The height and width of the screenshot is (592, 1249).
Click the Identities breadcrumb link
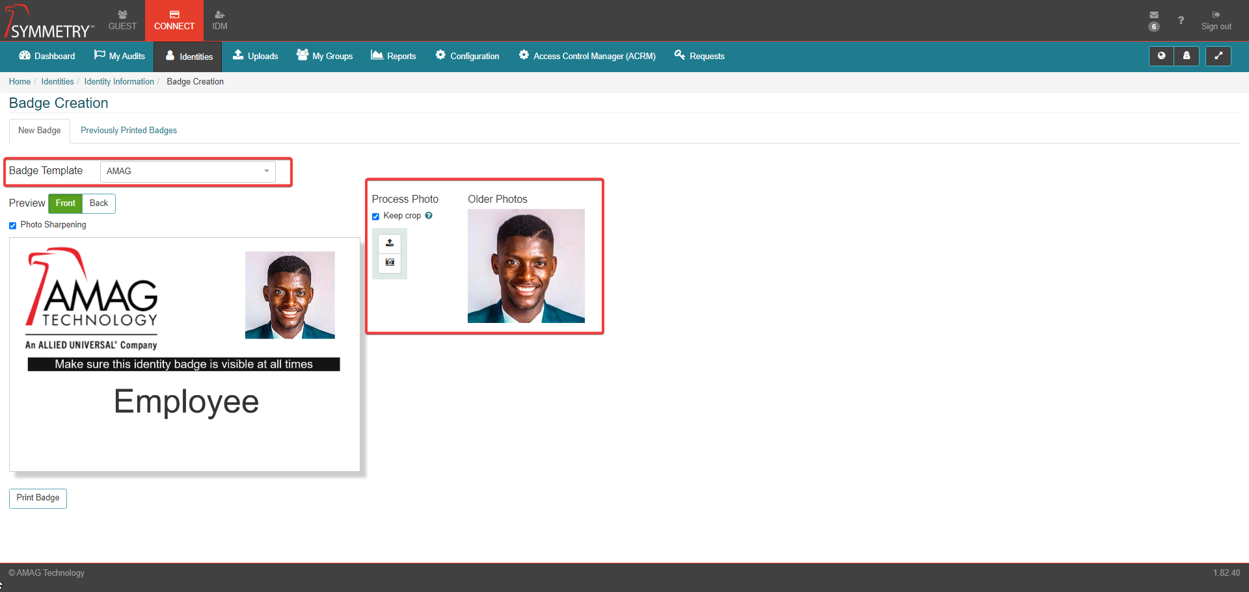pyautogui.click(x=57, y=82)
